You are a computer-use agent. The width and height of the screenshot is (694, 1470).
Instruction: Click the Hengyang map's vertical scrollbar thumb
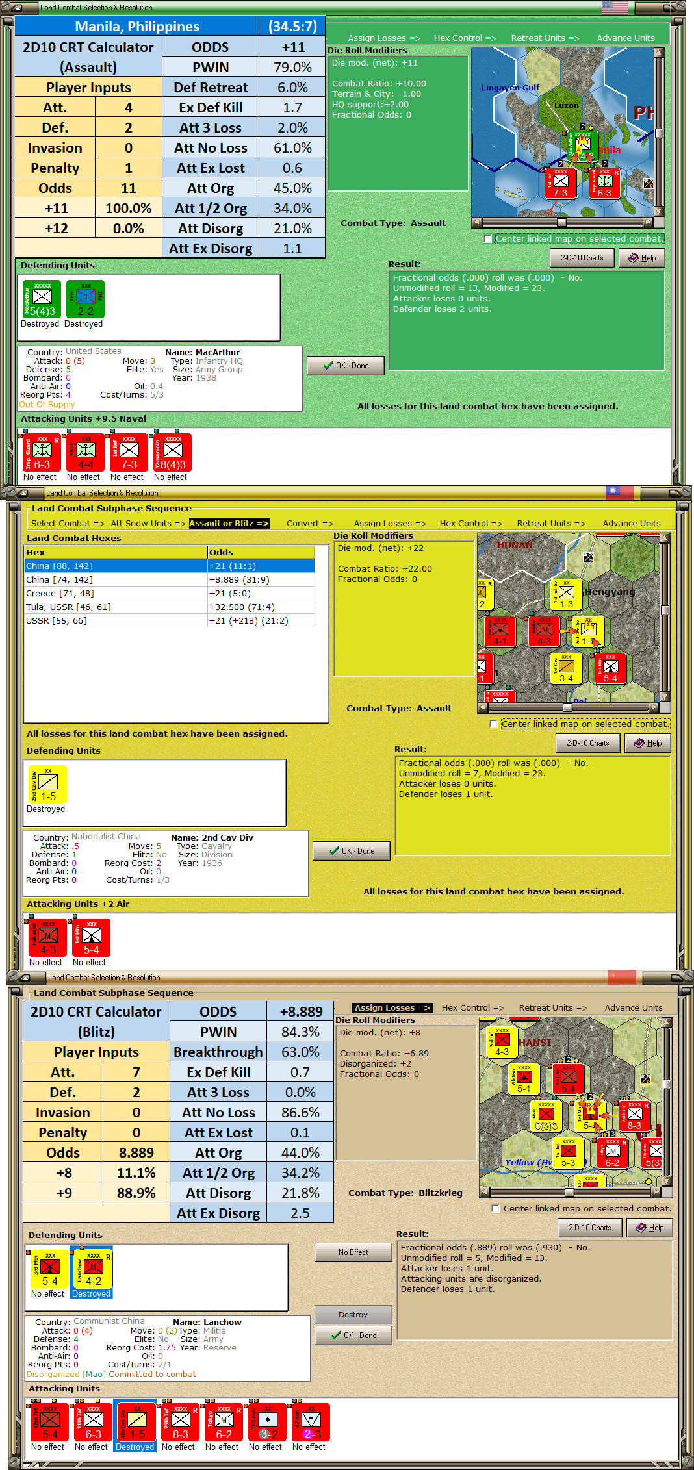(665, 610)
